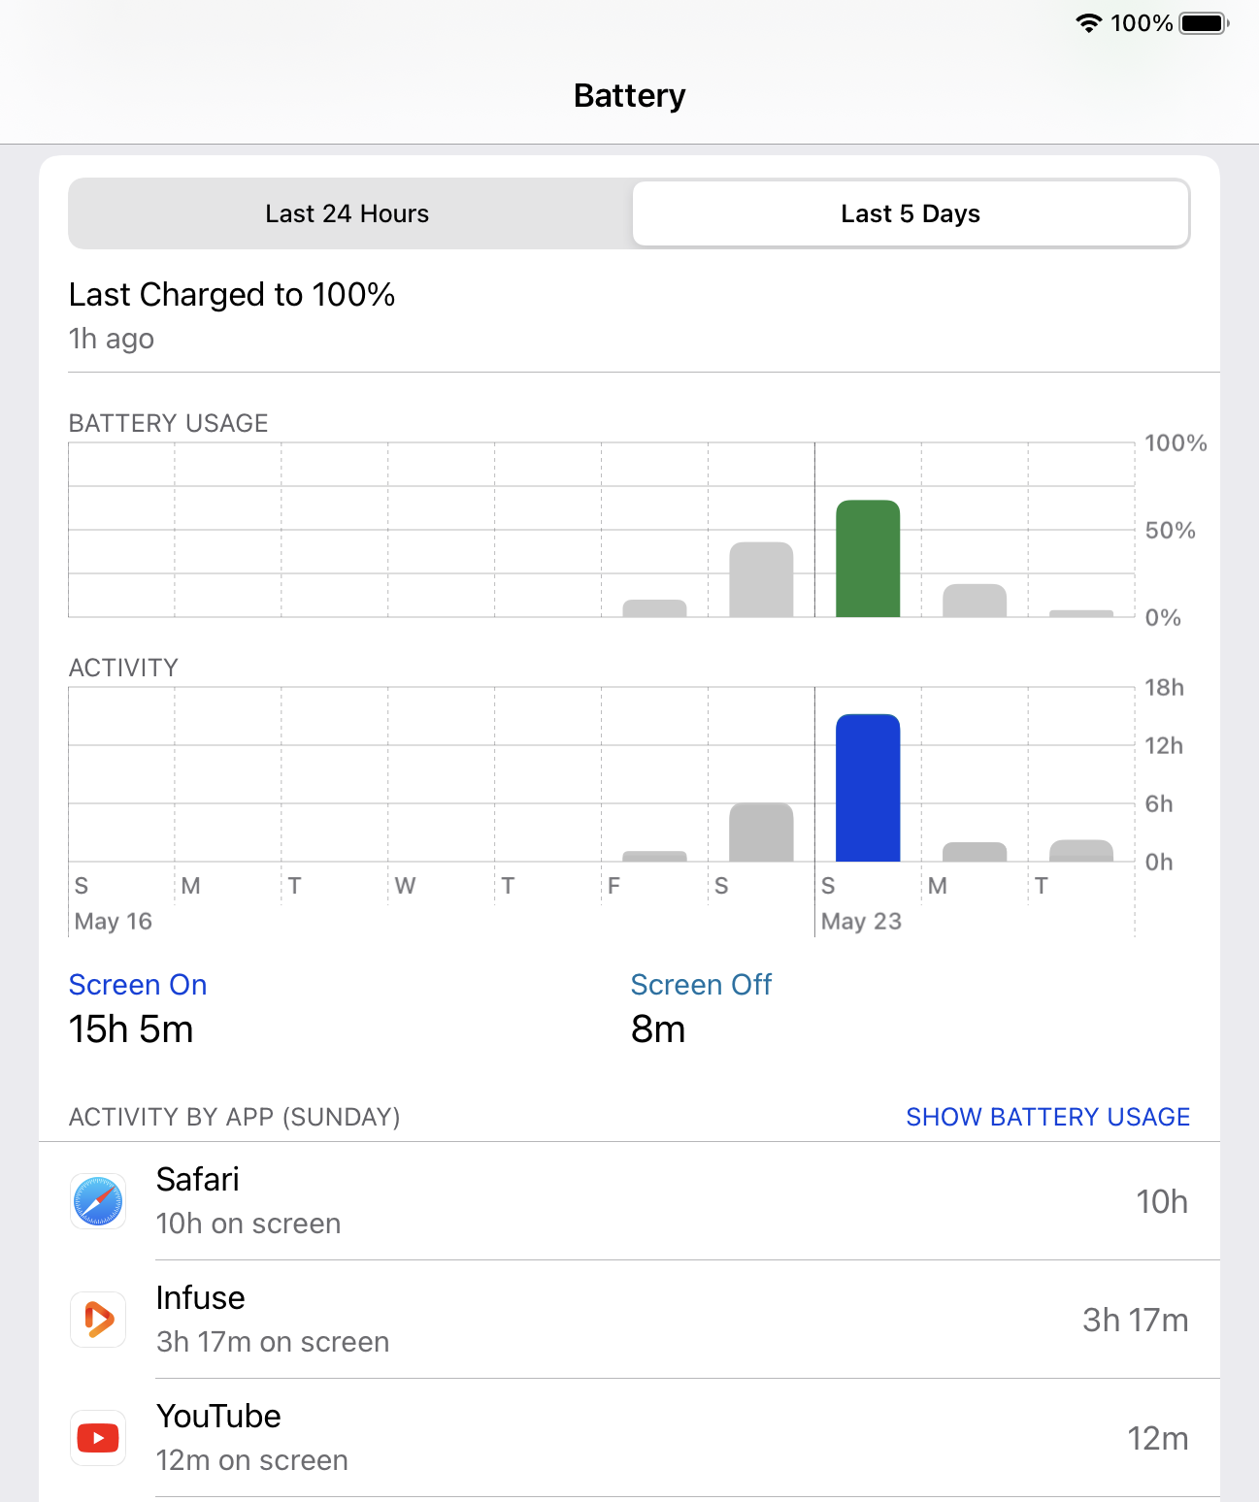Tap Saturday's gray battery usage bar
The height and width of the screenshot is (1502, 1259).
click(x=761, y=580)
